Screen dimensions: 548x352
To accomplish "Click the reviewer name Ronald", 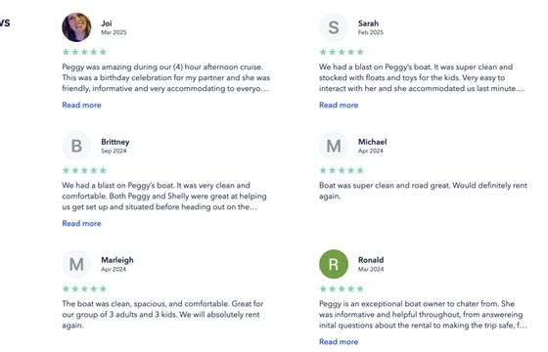I will click(x=371, y=260).
